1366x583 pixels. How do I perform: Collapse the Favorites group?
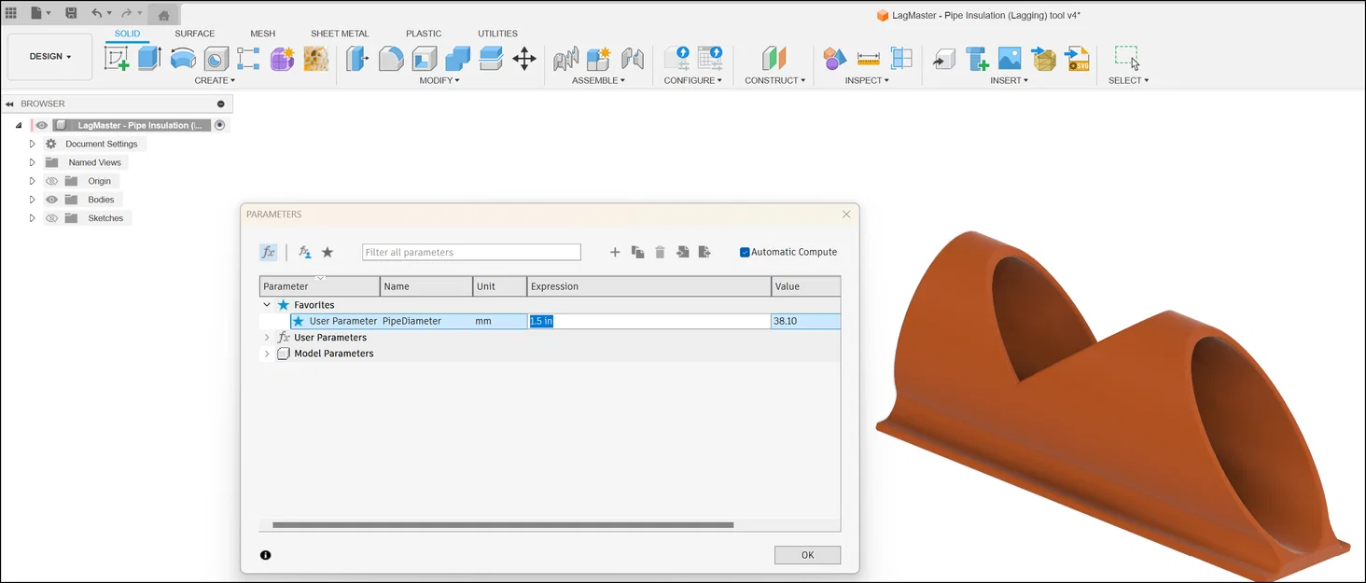click(x=267, y=305)
